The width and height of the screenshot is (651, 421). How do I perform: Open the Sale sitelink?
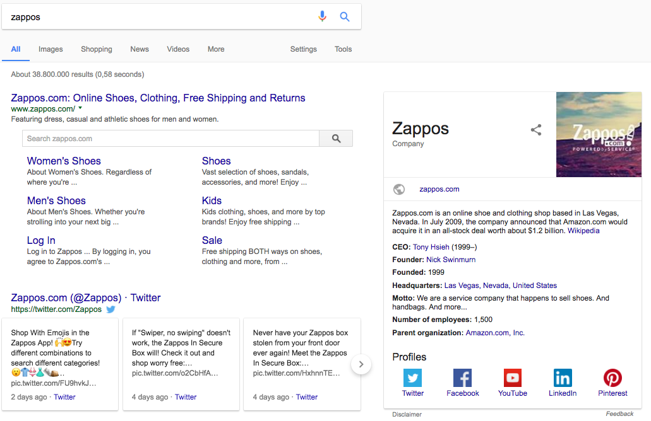(212, 240)
